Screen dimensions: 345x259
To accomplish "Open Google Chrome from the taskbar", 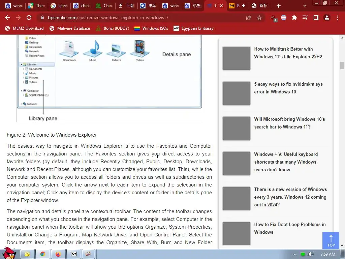I will point(42,254).
